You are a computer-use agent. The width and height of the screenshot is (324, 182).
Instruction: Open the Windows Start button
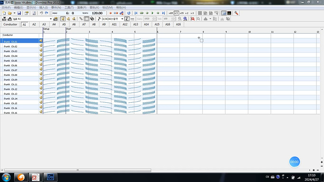pyautogui.click(x=6, y=177)
